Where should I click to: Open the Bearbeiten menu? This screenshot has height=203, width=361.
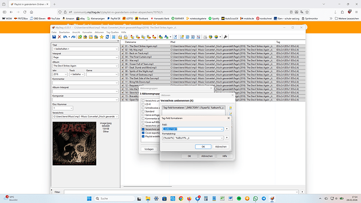pos(64,32)
